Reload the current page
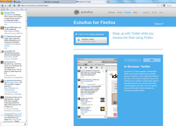176x126 pixels. click(10, 5)
